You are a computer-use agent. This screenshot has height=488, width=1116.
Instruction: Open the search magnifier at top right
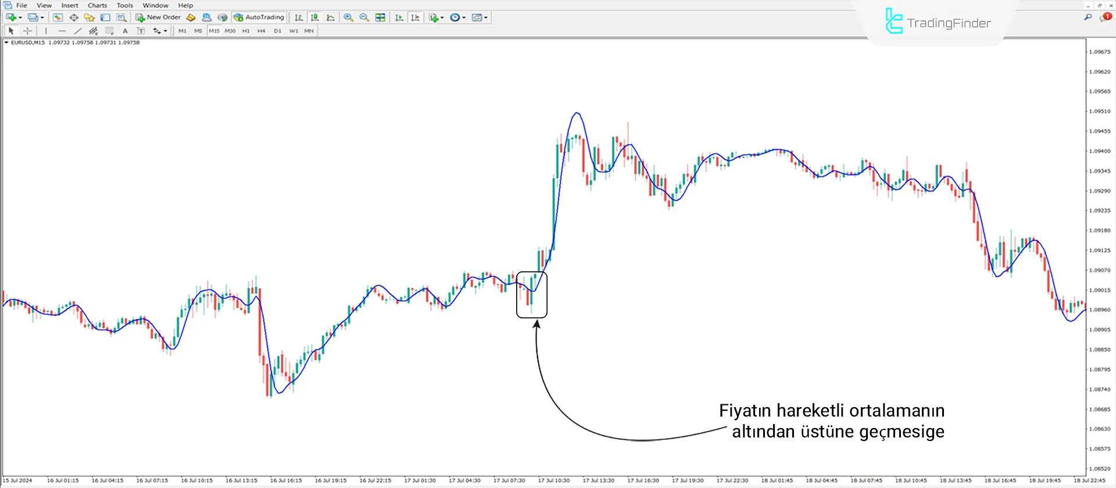1088,17
